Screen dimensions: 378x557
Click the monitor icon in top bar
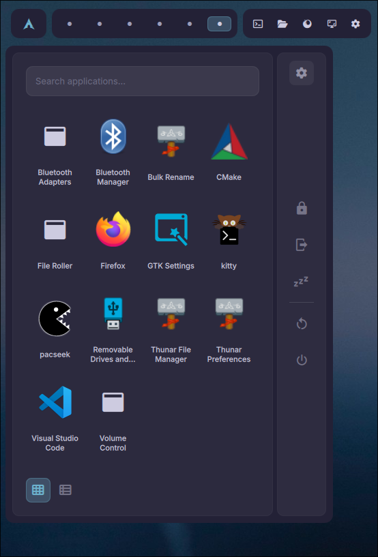pos(332,24)
